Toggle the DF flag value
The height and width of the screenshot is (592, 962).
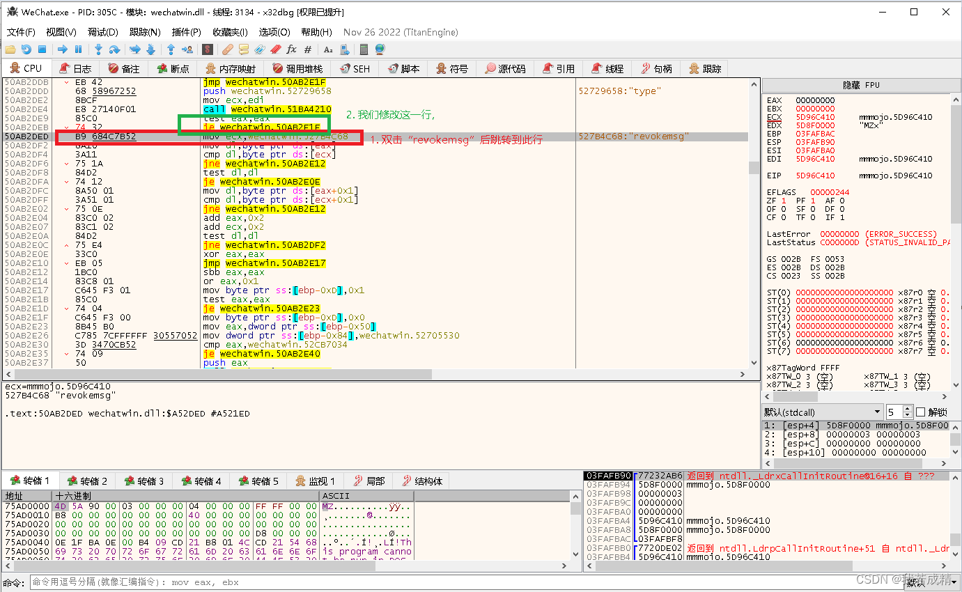841,209
